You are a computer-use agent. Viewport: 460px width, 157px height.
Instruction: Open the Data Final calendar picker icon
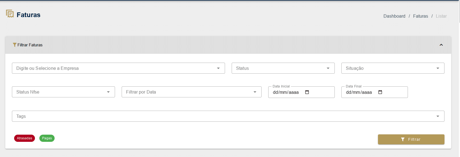pyautogui.click(x=380, y=92)
